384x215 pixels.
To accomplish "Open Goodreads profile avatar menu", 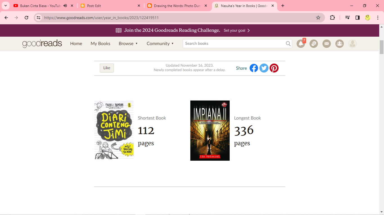I will (x=353, y=44).
